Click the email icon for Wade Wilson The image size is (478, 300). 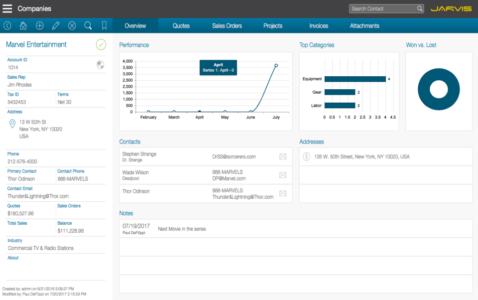coord(283,175)
